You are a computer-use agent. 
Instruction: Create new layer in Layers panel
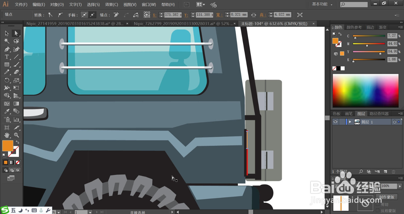(385, 172)
